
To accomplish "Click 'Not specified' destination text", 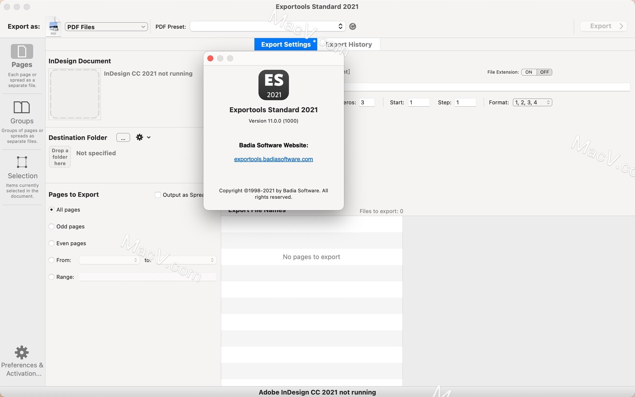I will [x=96, y=153].
